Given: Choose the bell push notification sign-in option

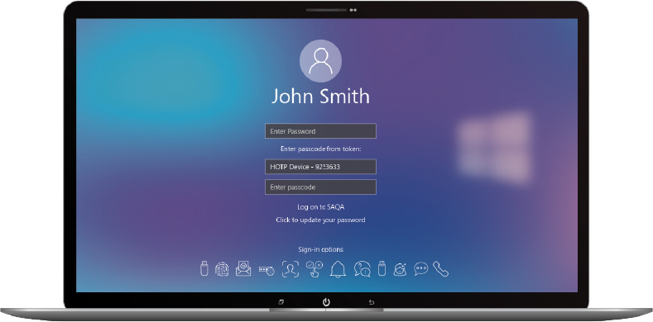Looking at the screenshot, I should [338, 269].
